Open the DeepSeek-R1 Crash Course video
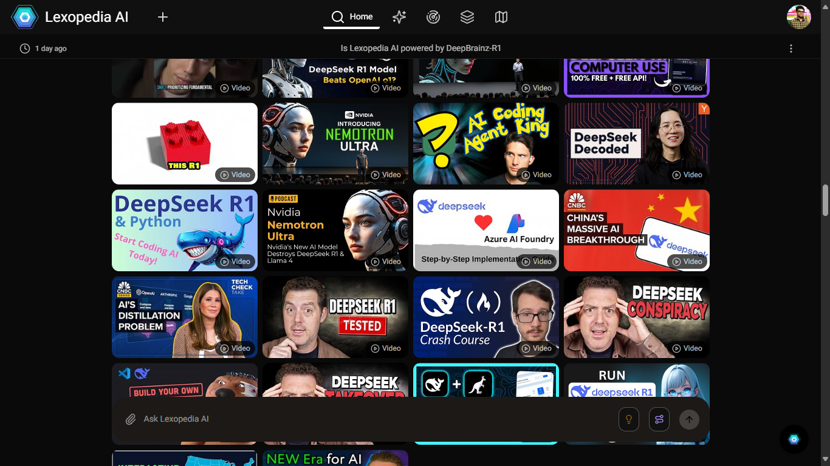Image resolution: width=830 pixels, height=466 pixels. pyautogui.click(x=486, y=317)
